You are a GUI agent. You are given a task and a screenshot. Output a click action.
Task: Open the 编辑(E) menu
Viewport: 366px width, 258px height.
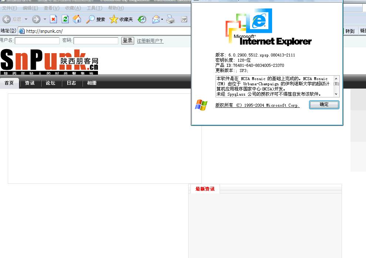pyautogui.click(x=30, y=8)
